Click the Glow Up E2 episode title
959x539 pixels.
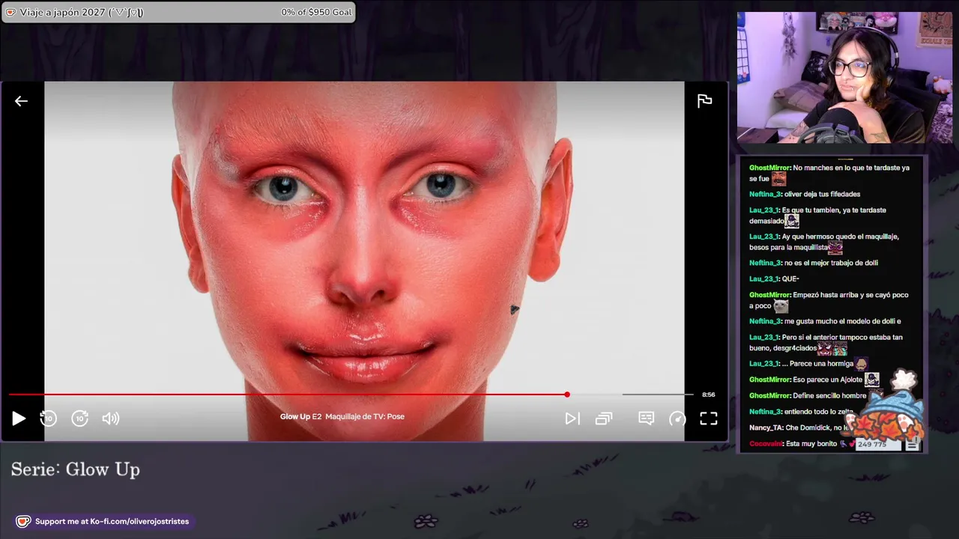(x=342, y=416)
